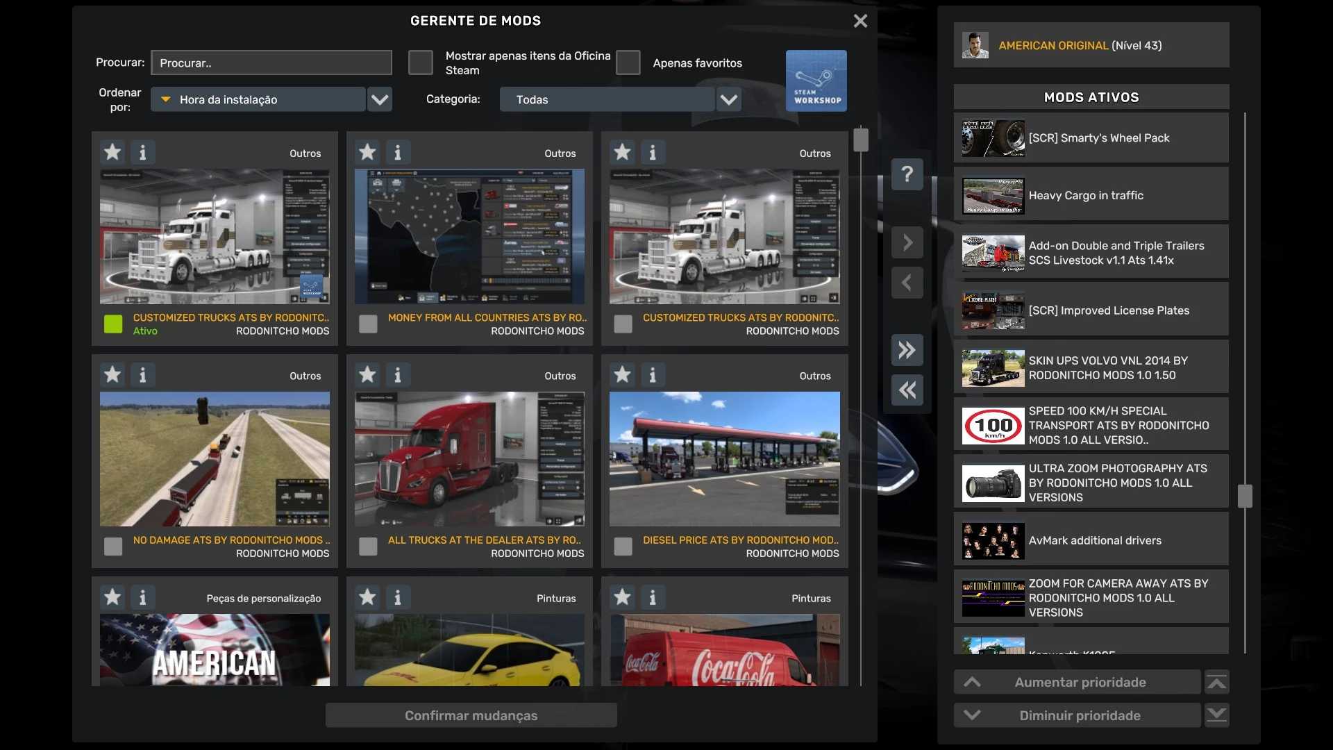Open the Todas category combo box
Screen dimensions: 1333x750
607,99
